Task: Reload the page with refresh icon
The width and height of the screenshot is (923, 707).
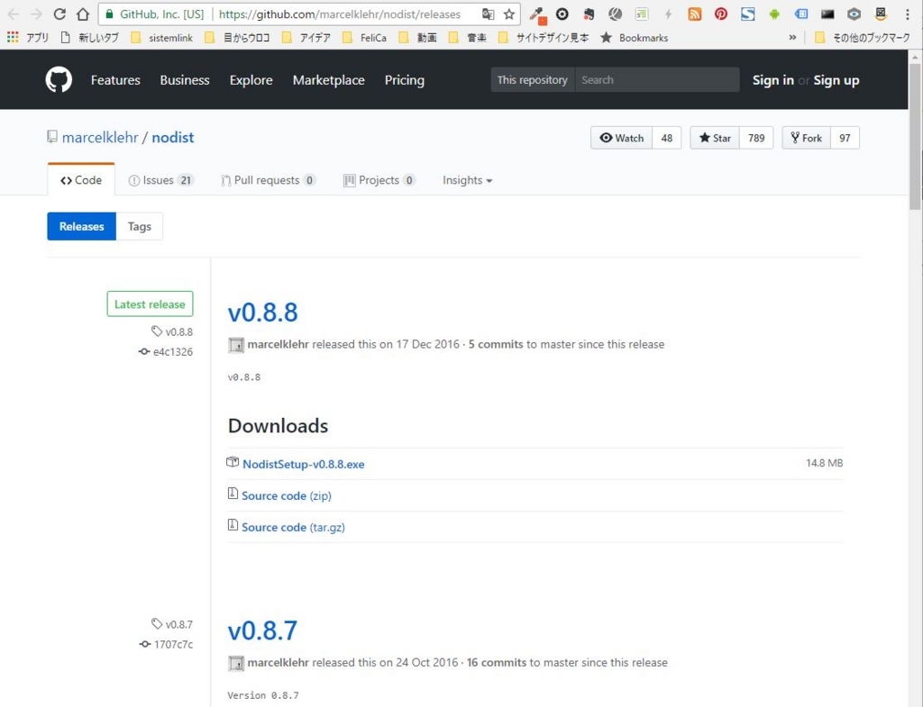Action: coord(59,14)
